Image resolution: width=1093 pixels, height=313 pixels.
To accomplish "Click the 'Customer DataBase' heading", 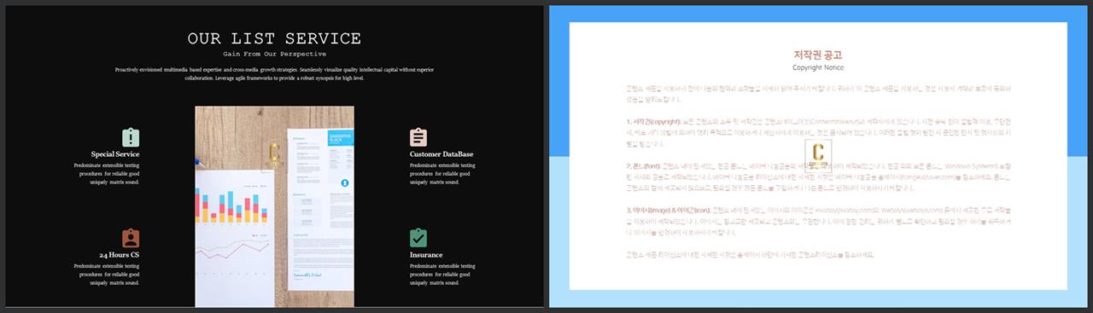I will point(441,154).
